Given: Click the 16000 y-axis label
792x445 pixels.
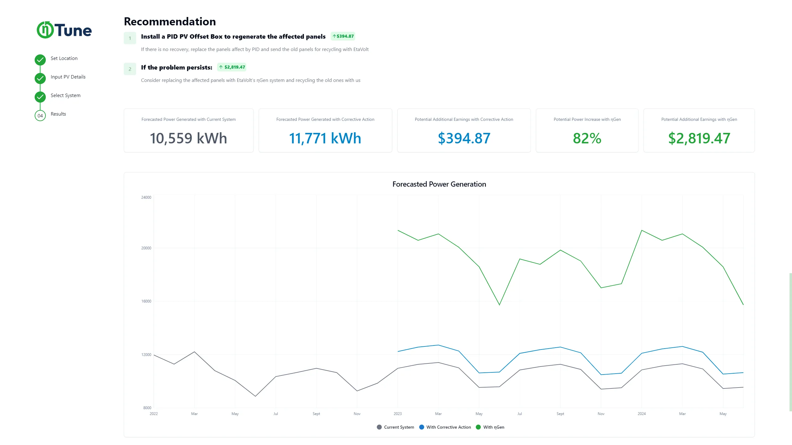Looking at the screenshot, I should 146,301.
